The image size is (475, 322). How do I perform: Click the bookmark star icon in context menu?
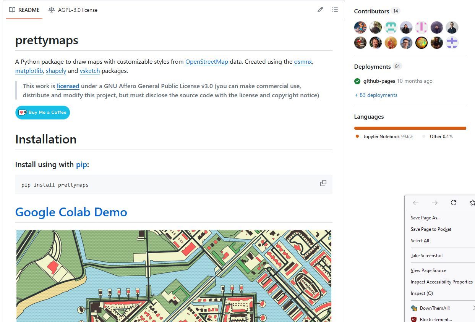472,203
